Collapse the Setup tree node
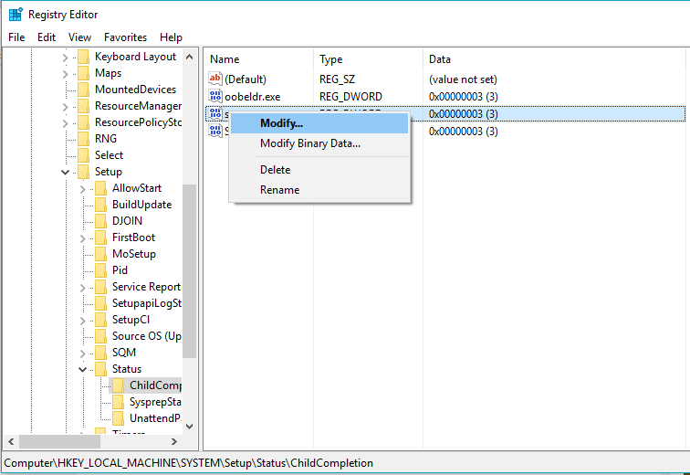 click(x=65, y=172)
